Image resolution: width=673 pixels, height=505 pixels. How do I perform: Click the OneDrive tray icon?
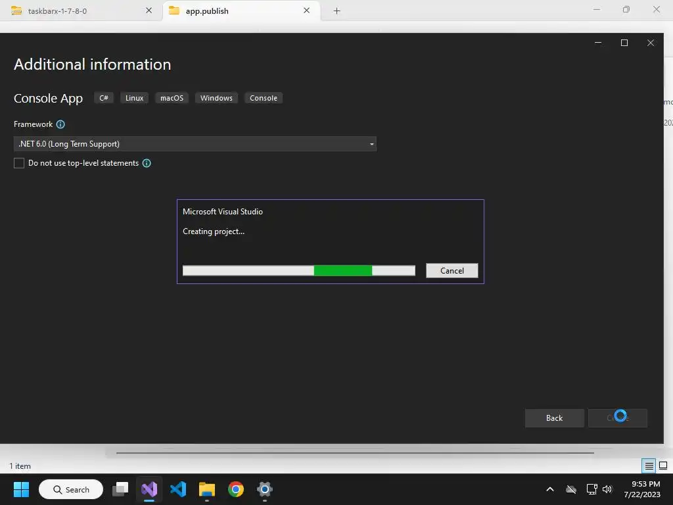[x=571, y=489]
